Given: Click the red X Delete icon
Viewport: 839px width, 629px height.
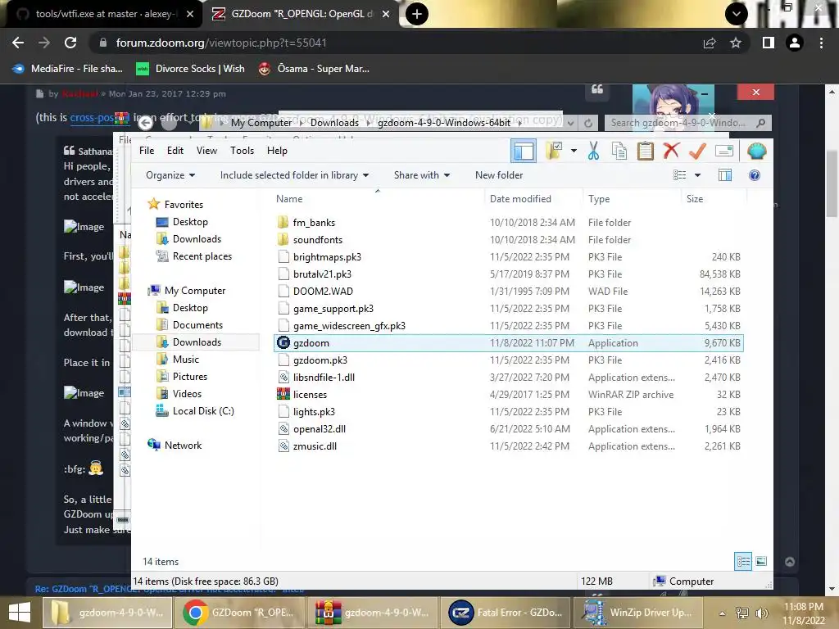Looking at the screenshot, I should tap(671, 152).
